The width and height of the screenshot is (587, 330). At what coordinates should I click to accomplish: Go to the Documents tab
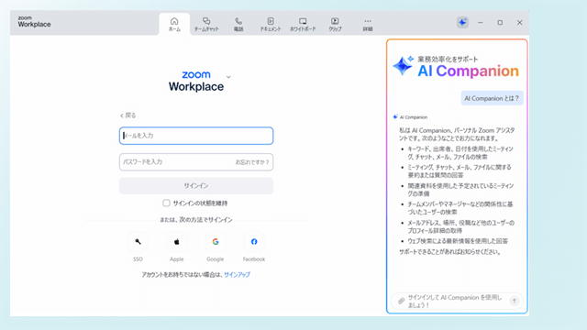(x=271, y=25)
